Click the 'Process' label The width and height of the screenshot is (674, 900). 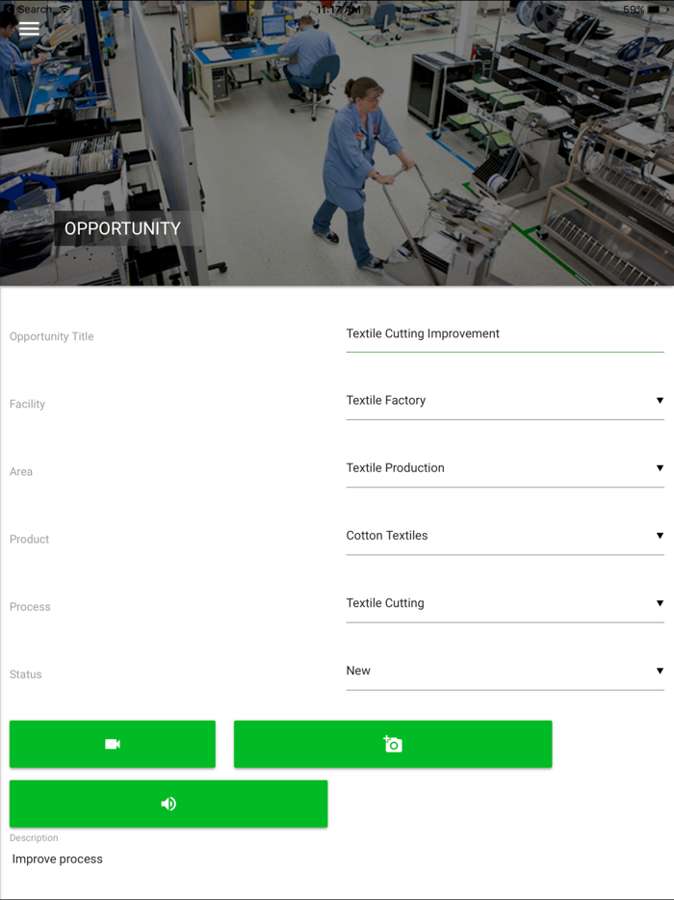click(x=30, y=607)
